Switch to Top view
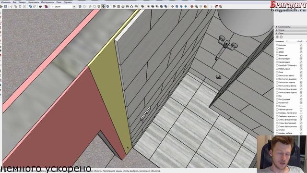The width and height of the screenshot is (307, 173). click(x=118, y=6)
